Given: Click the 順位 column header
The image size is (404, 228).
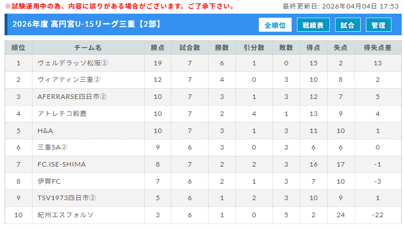Looking at the screenshot, I should [18, 47].
